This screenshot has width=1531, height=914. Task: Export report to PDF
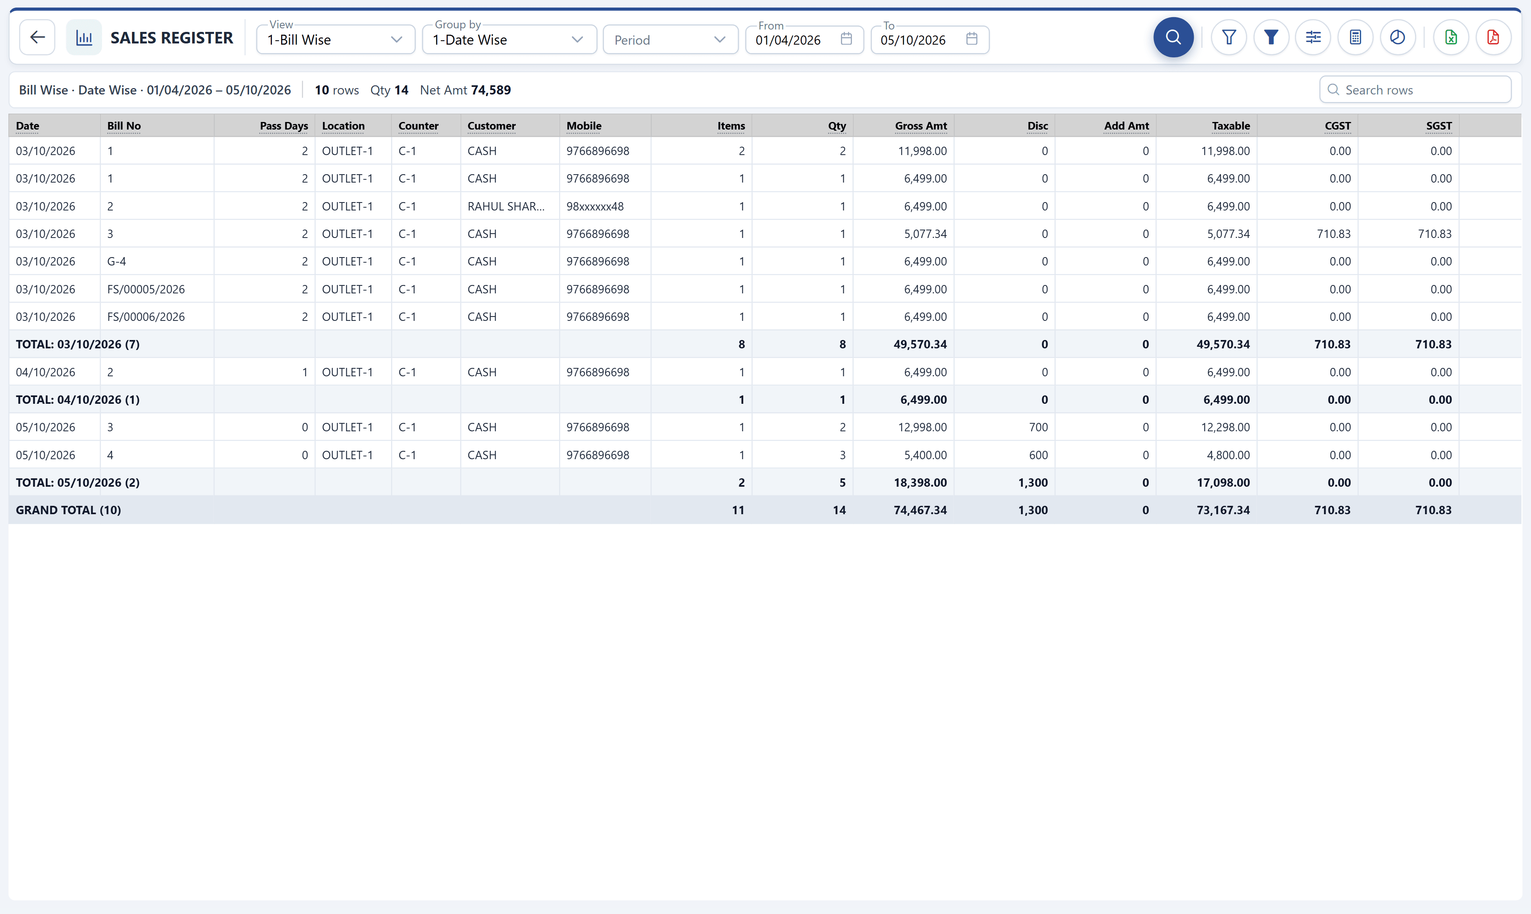point(1494,37)
